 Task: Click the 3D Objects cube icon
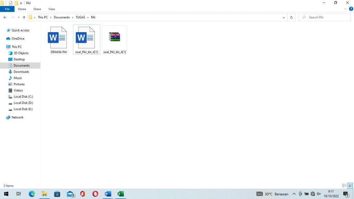click(10, 53)
